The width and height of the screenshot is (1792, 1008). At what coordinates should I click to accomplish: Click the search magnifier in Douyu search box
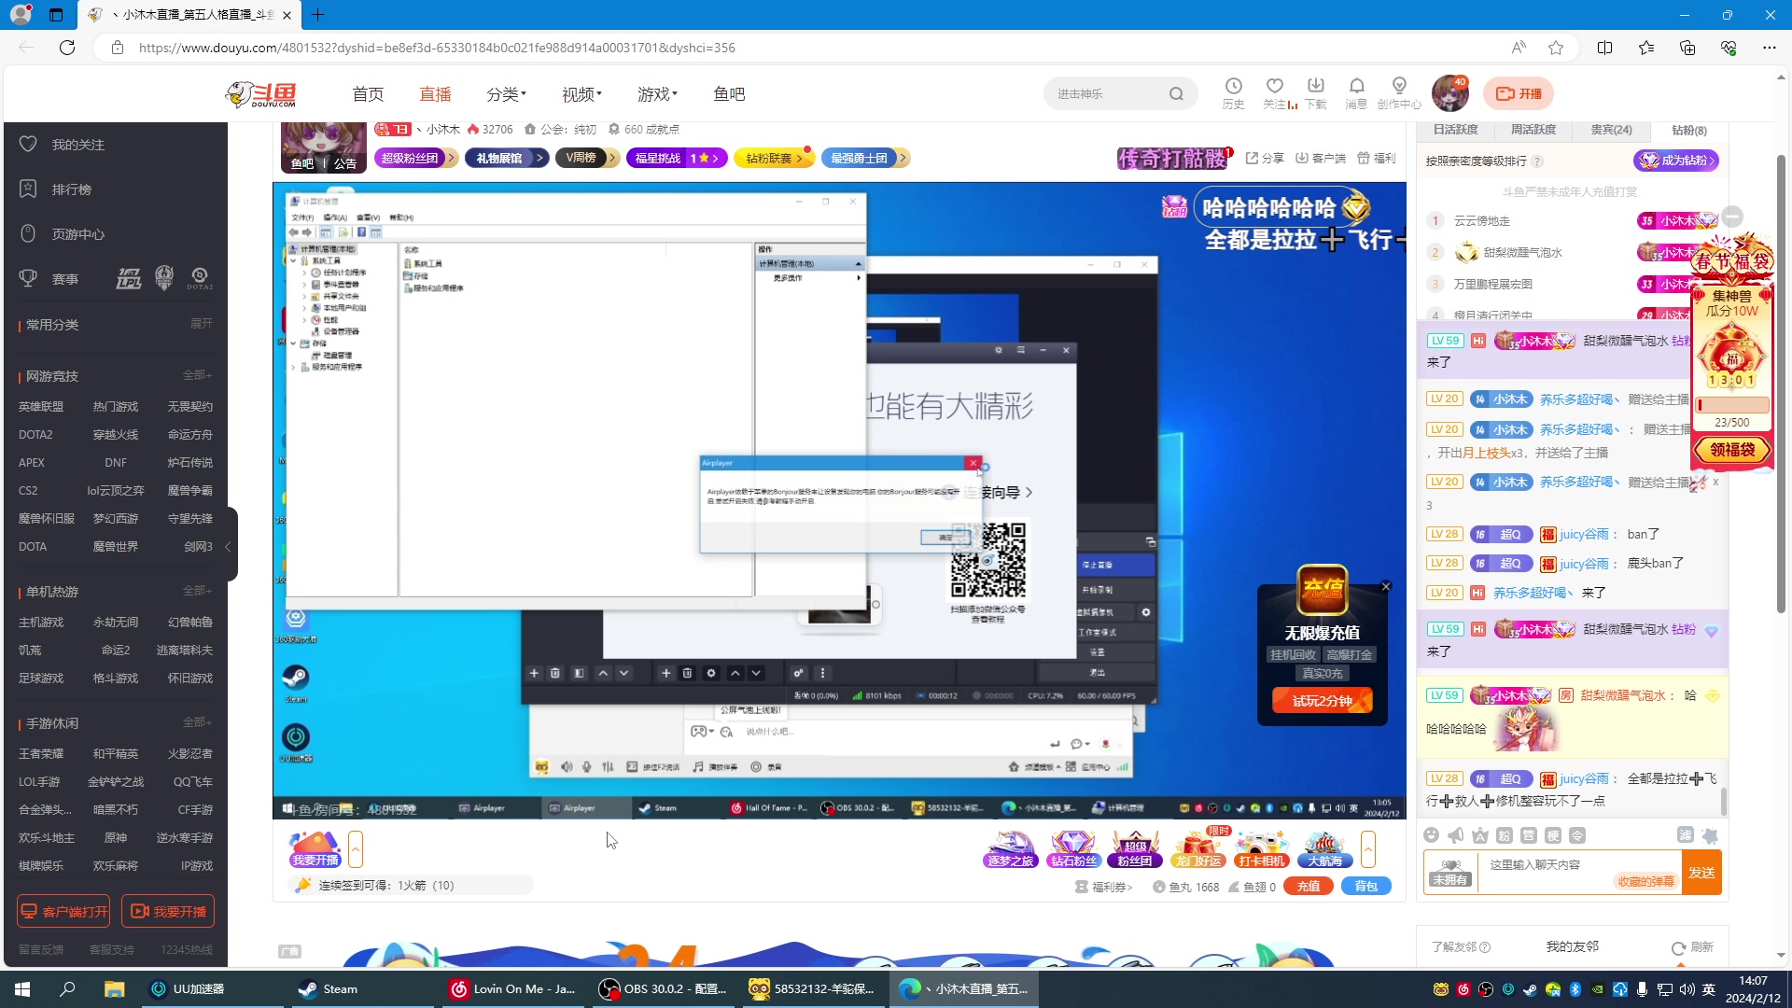pyautogui.click(x=1176, y=93)
